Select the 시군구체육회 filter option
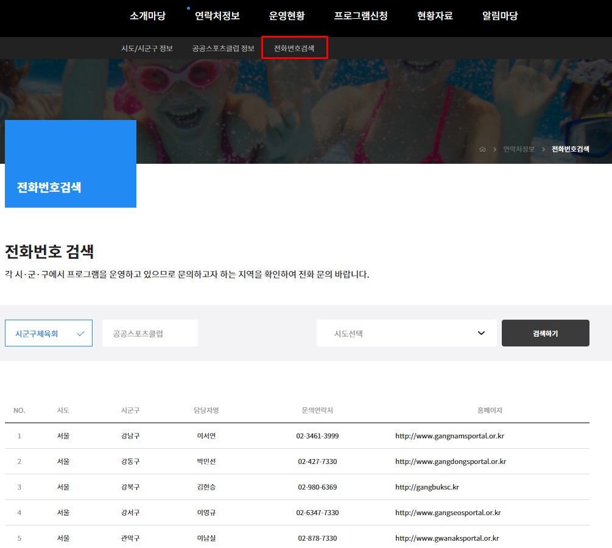 pos(49,333)
